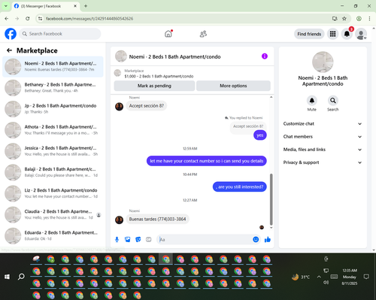Open Balaji conversation in list

[53, 172]
